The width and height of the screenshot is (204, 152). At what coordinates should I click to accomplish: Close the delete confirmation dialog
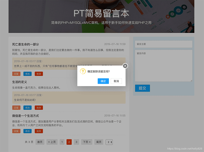point(125,66)
